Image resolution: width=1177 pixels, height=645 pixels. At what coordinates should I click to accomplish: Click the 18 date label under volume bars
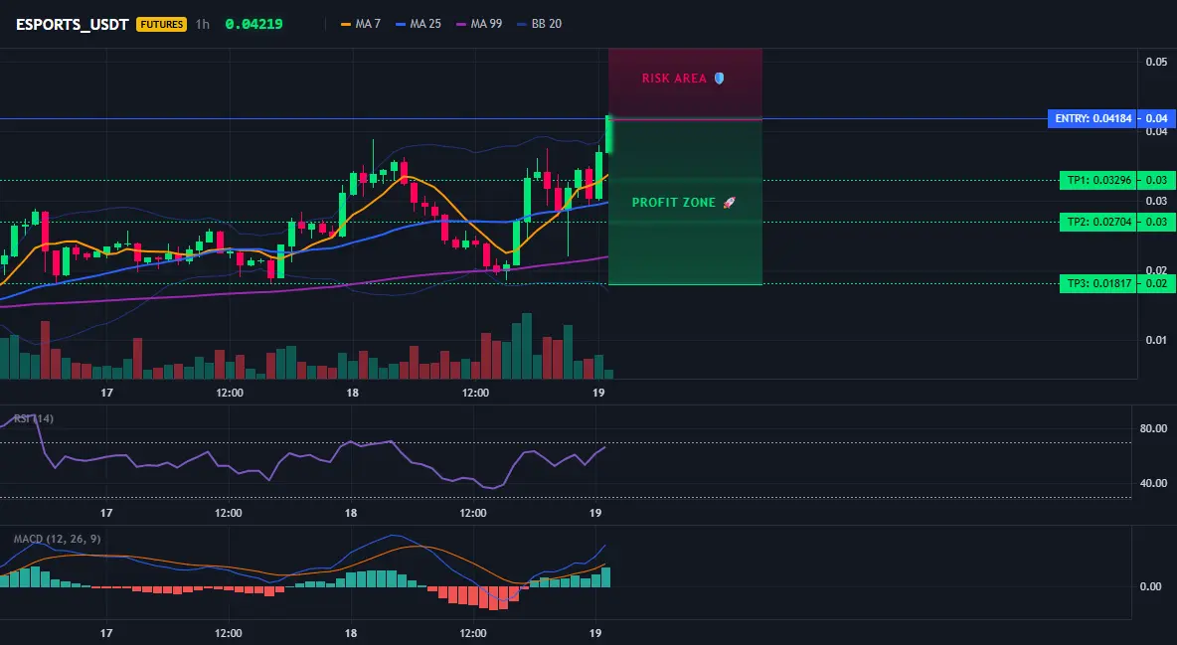pyautogui.click(x=352, y=393)
